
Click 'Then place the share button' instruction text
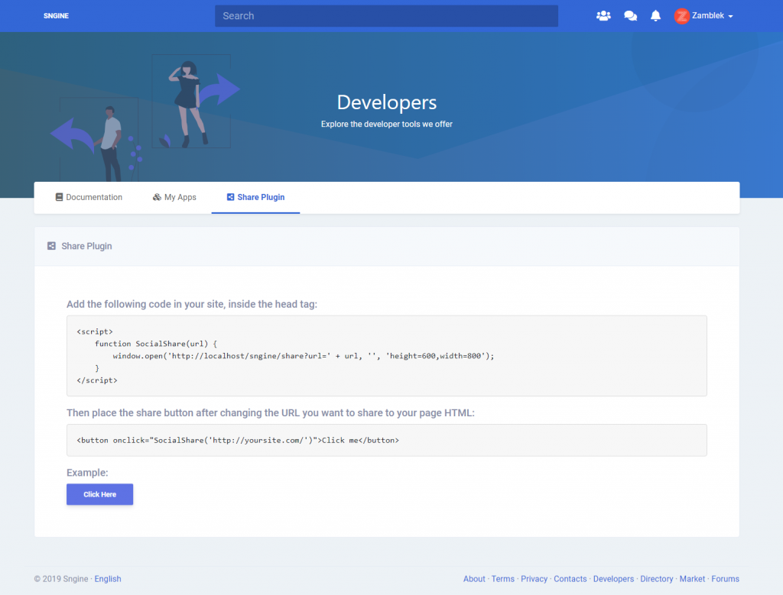271,413
